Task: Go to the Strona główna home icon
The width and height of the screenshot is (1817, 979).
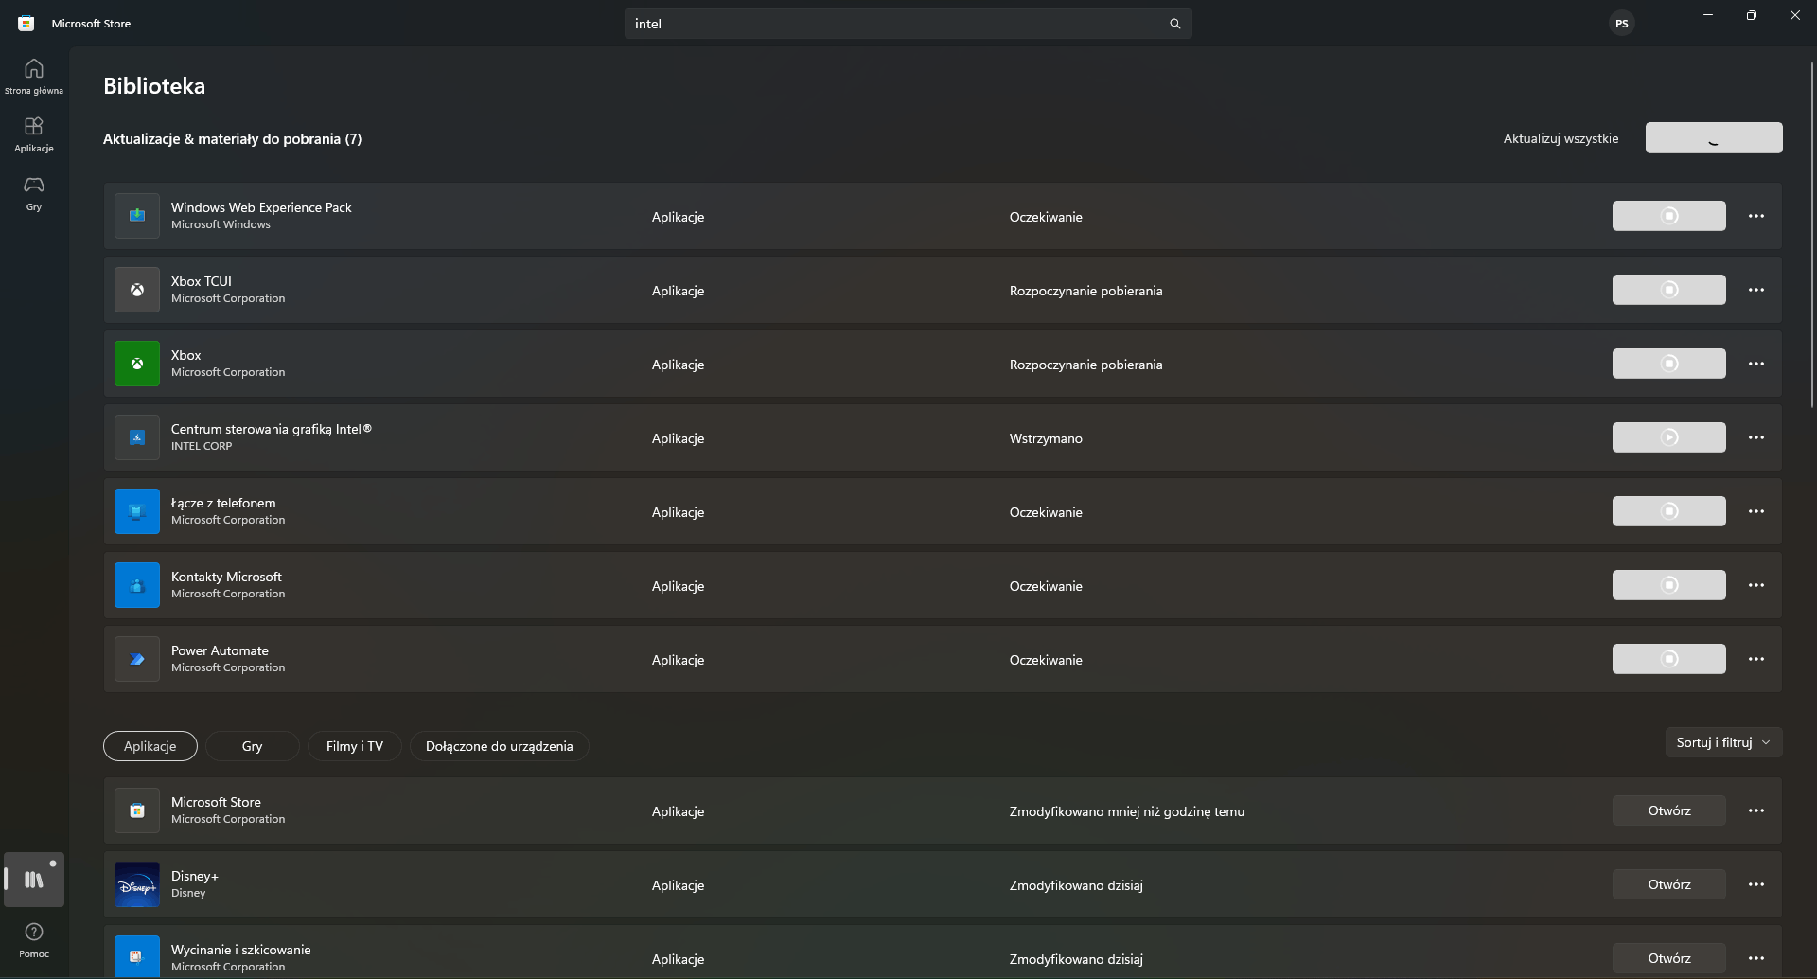Action: coord(34,76)
